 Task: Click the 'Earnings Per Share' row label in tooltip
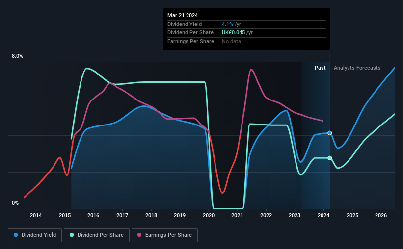coord(190,41)
